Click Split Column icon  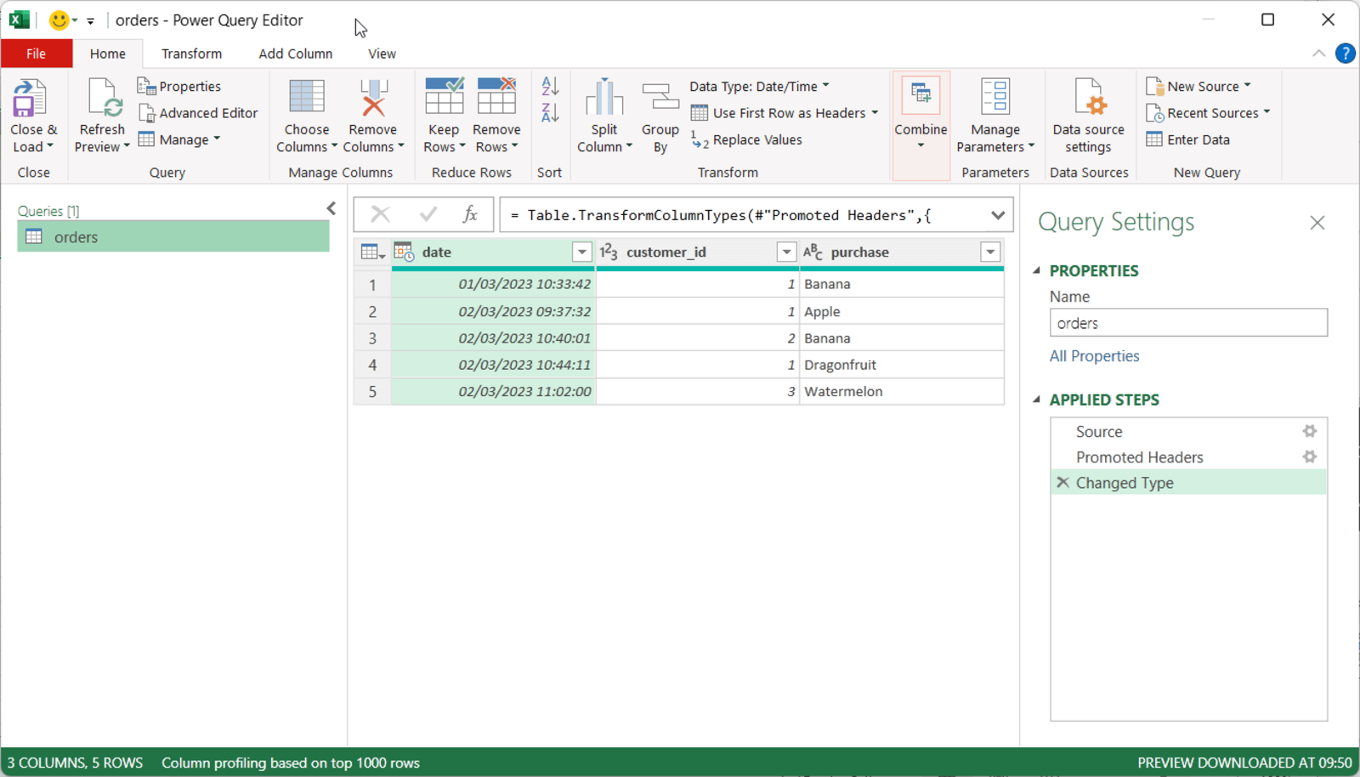(x=604, y=97)
